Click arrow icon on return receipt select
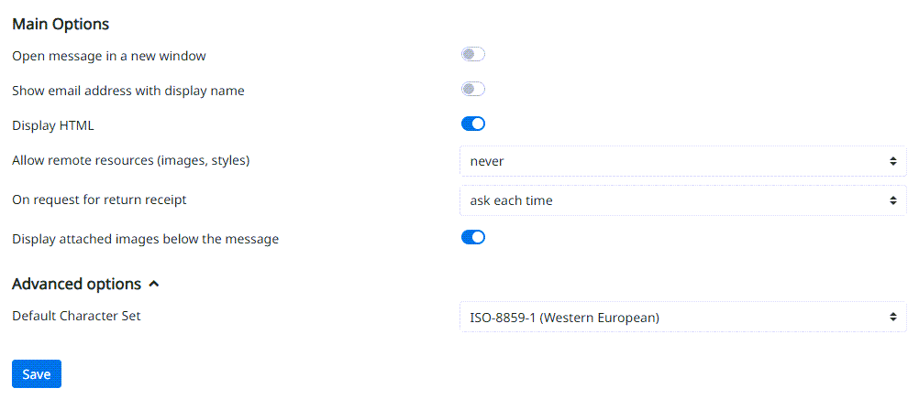The width and height of the screenshot is (919, 410). (892, 200)
